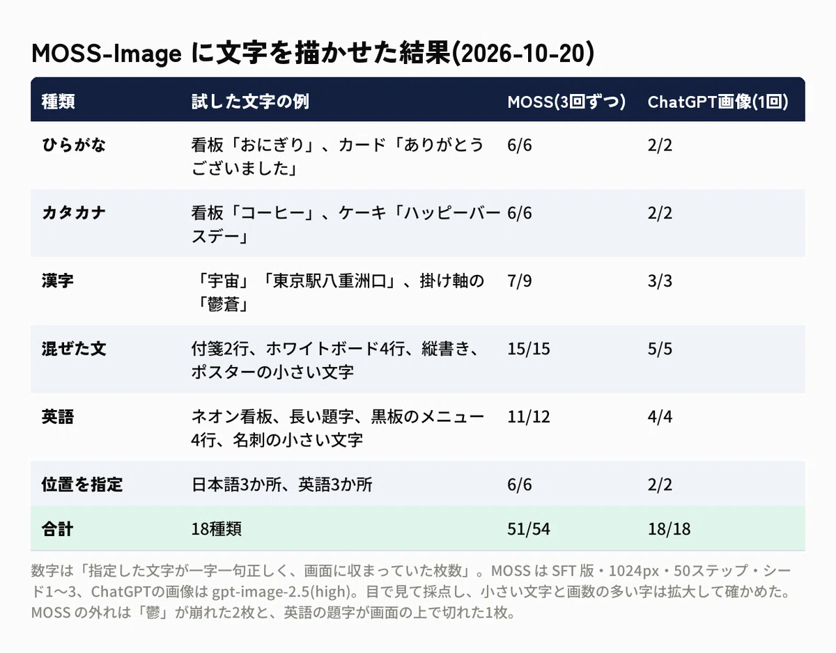Select the "種類" column header

tap(59, 102)
